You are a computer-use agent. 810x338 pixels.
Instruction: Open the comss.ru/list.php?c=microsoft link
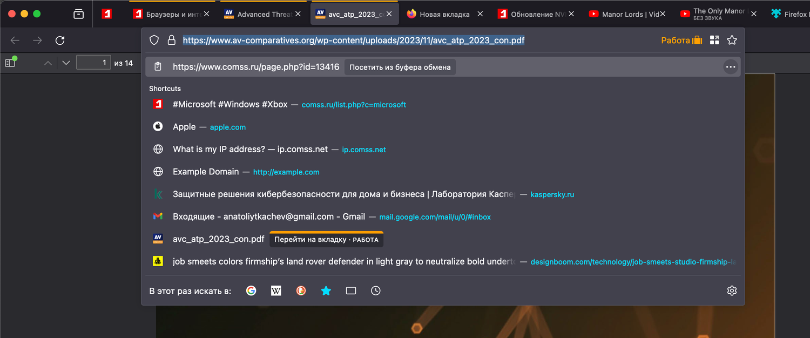(354, 105)
